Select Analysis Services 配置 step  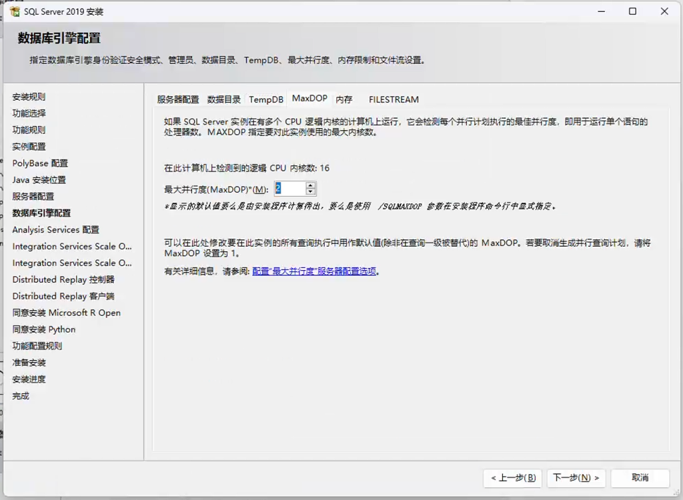coord(56,229)
